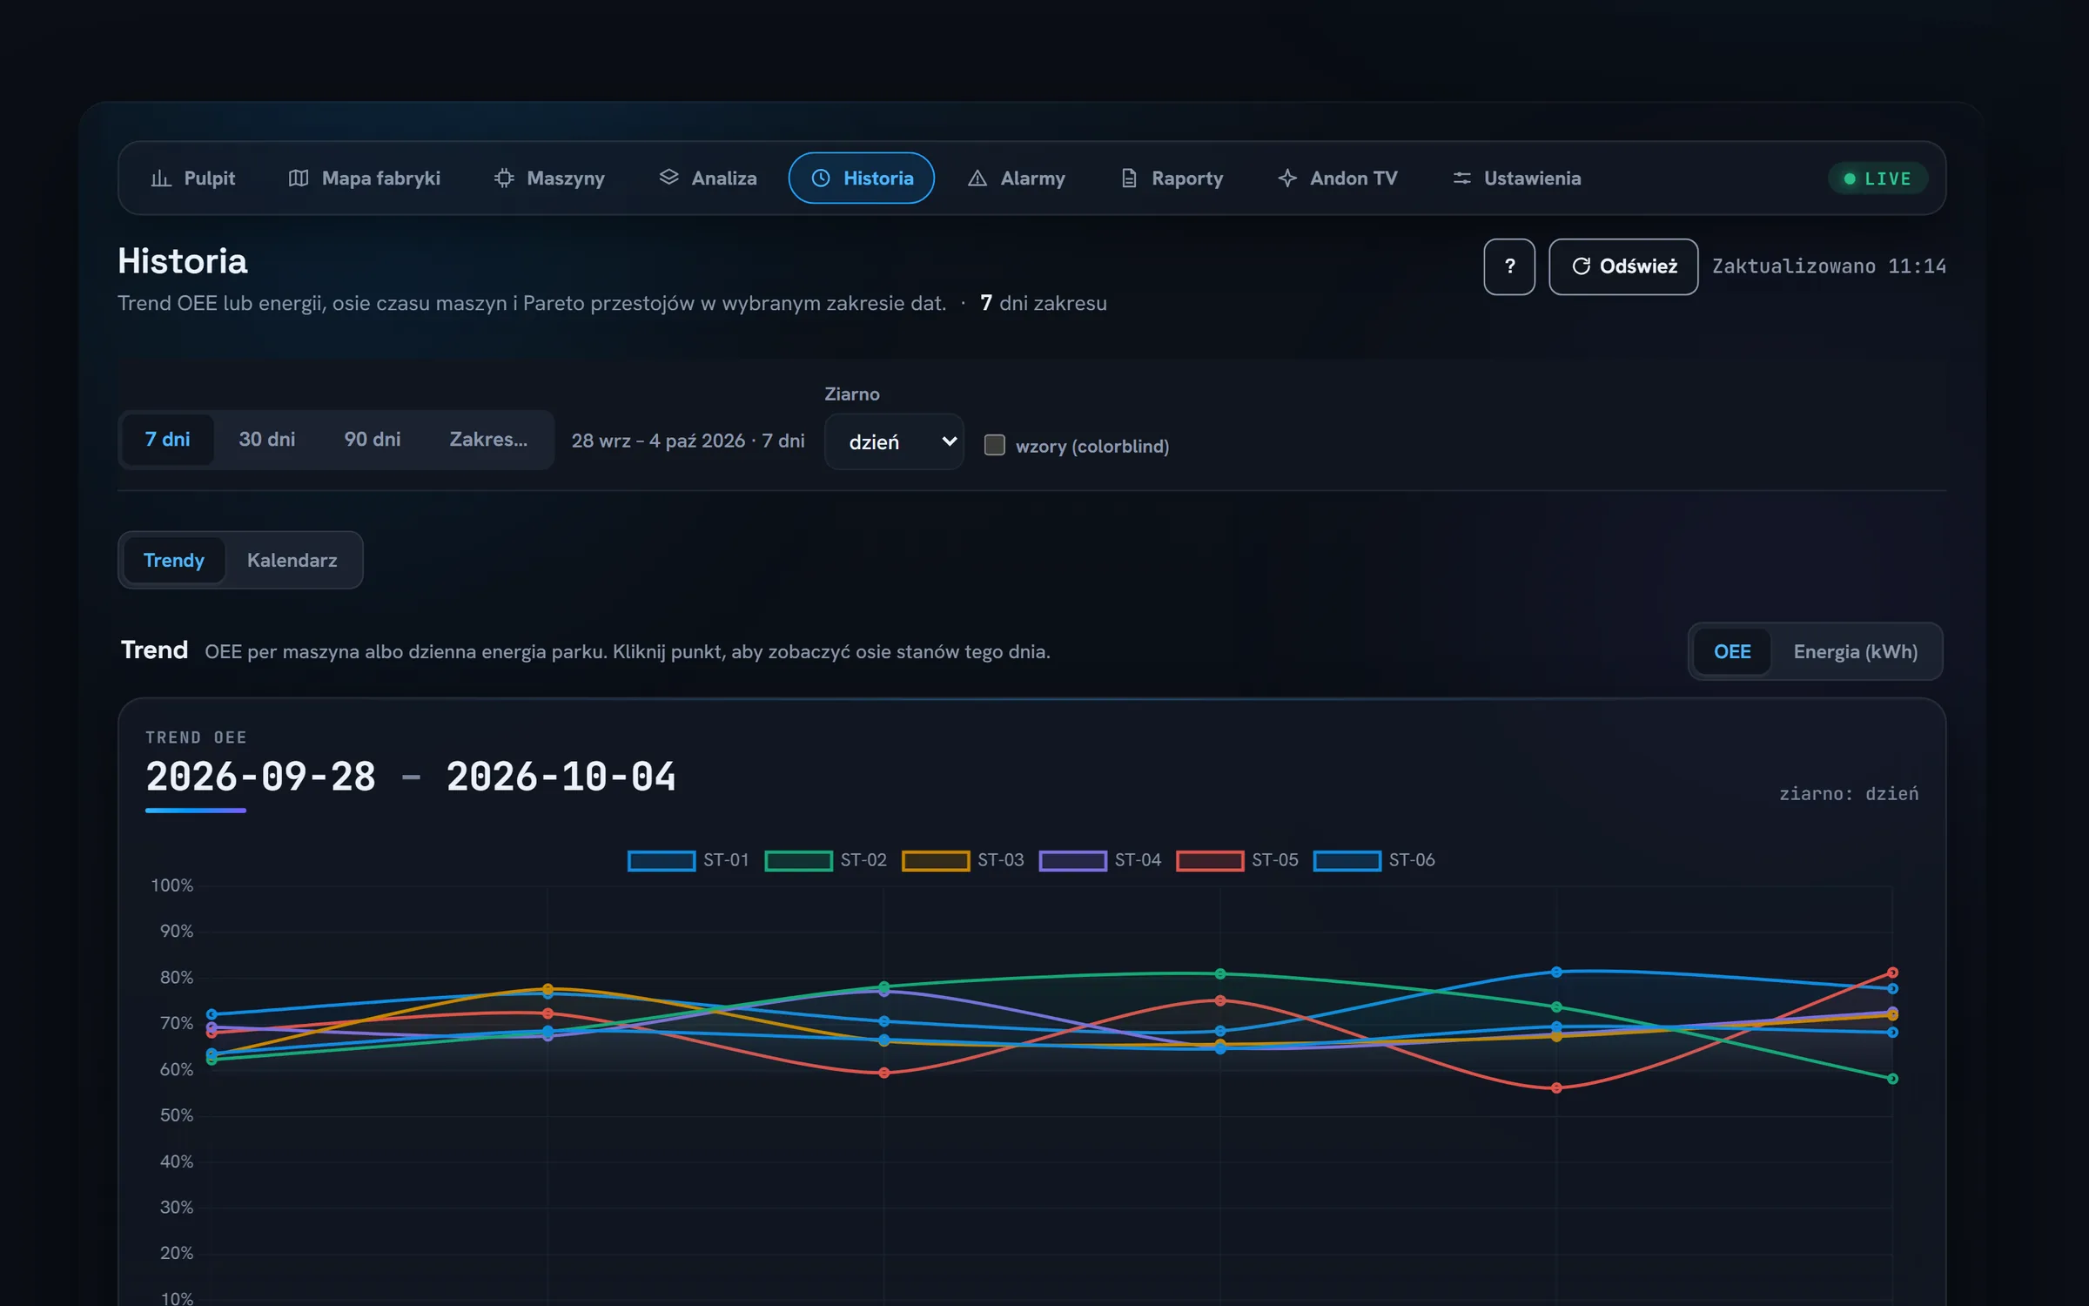Image resolution: width=2089 pixels, height=1306 pixels.
Task: Open the help question mark button
Action: pos(1509,266)
